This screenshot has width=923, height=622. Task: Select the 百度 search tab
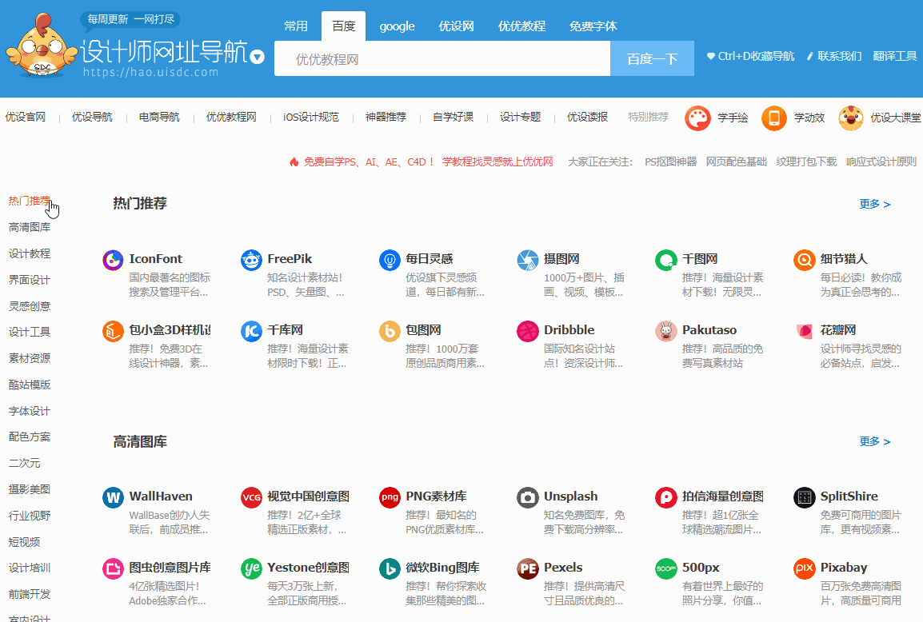coord(344,26)
